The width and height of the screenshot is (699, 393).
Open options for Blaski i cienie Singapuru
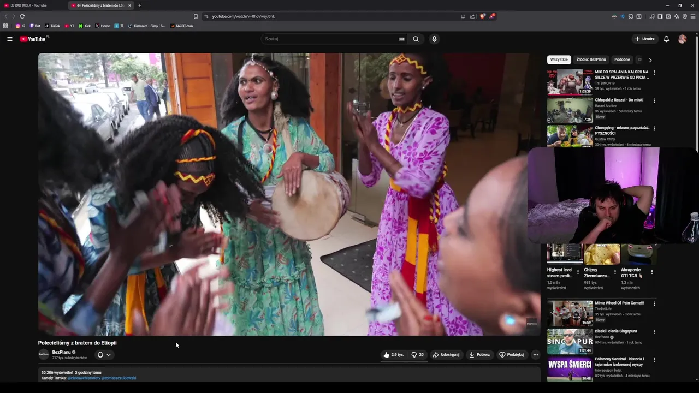(x=654, y=332)
